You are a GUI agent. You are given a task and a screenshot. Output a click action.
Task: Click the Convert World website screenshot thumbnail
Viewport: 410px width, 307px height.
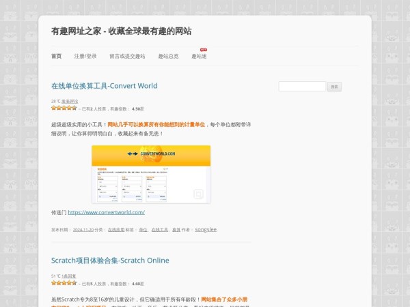point(151,174)
